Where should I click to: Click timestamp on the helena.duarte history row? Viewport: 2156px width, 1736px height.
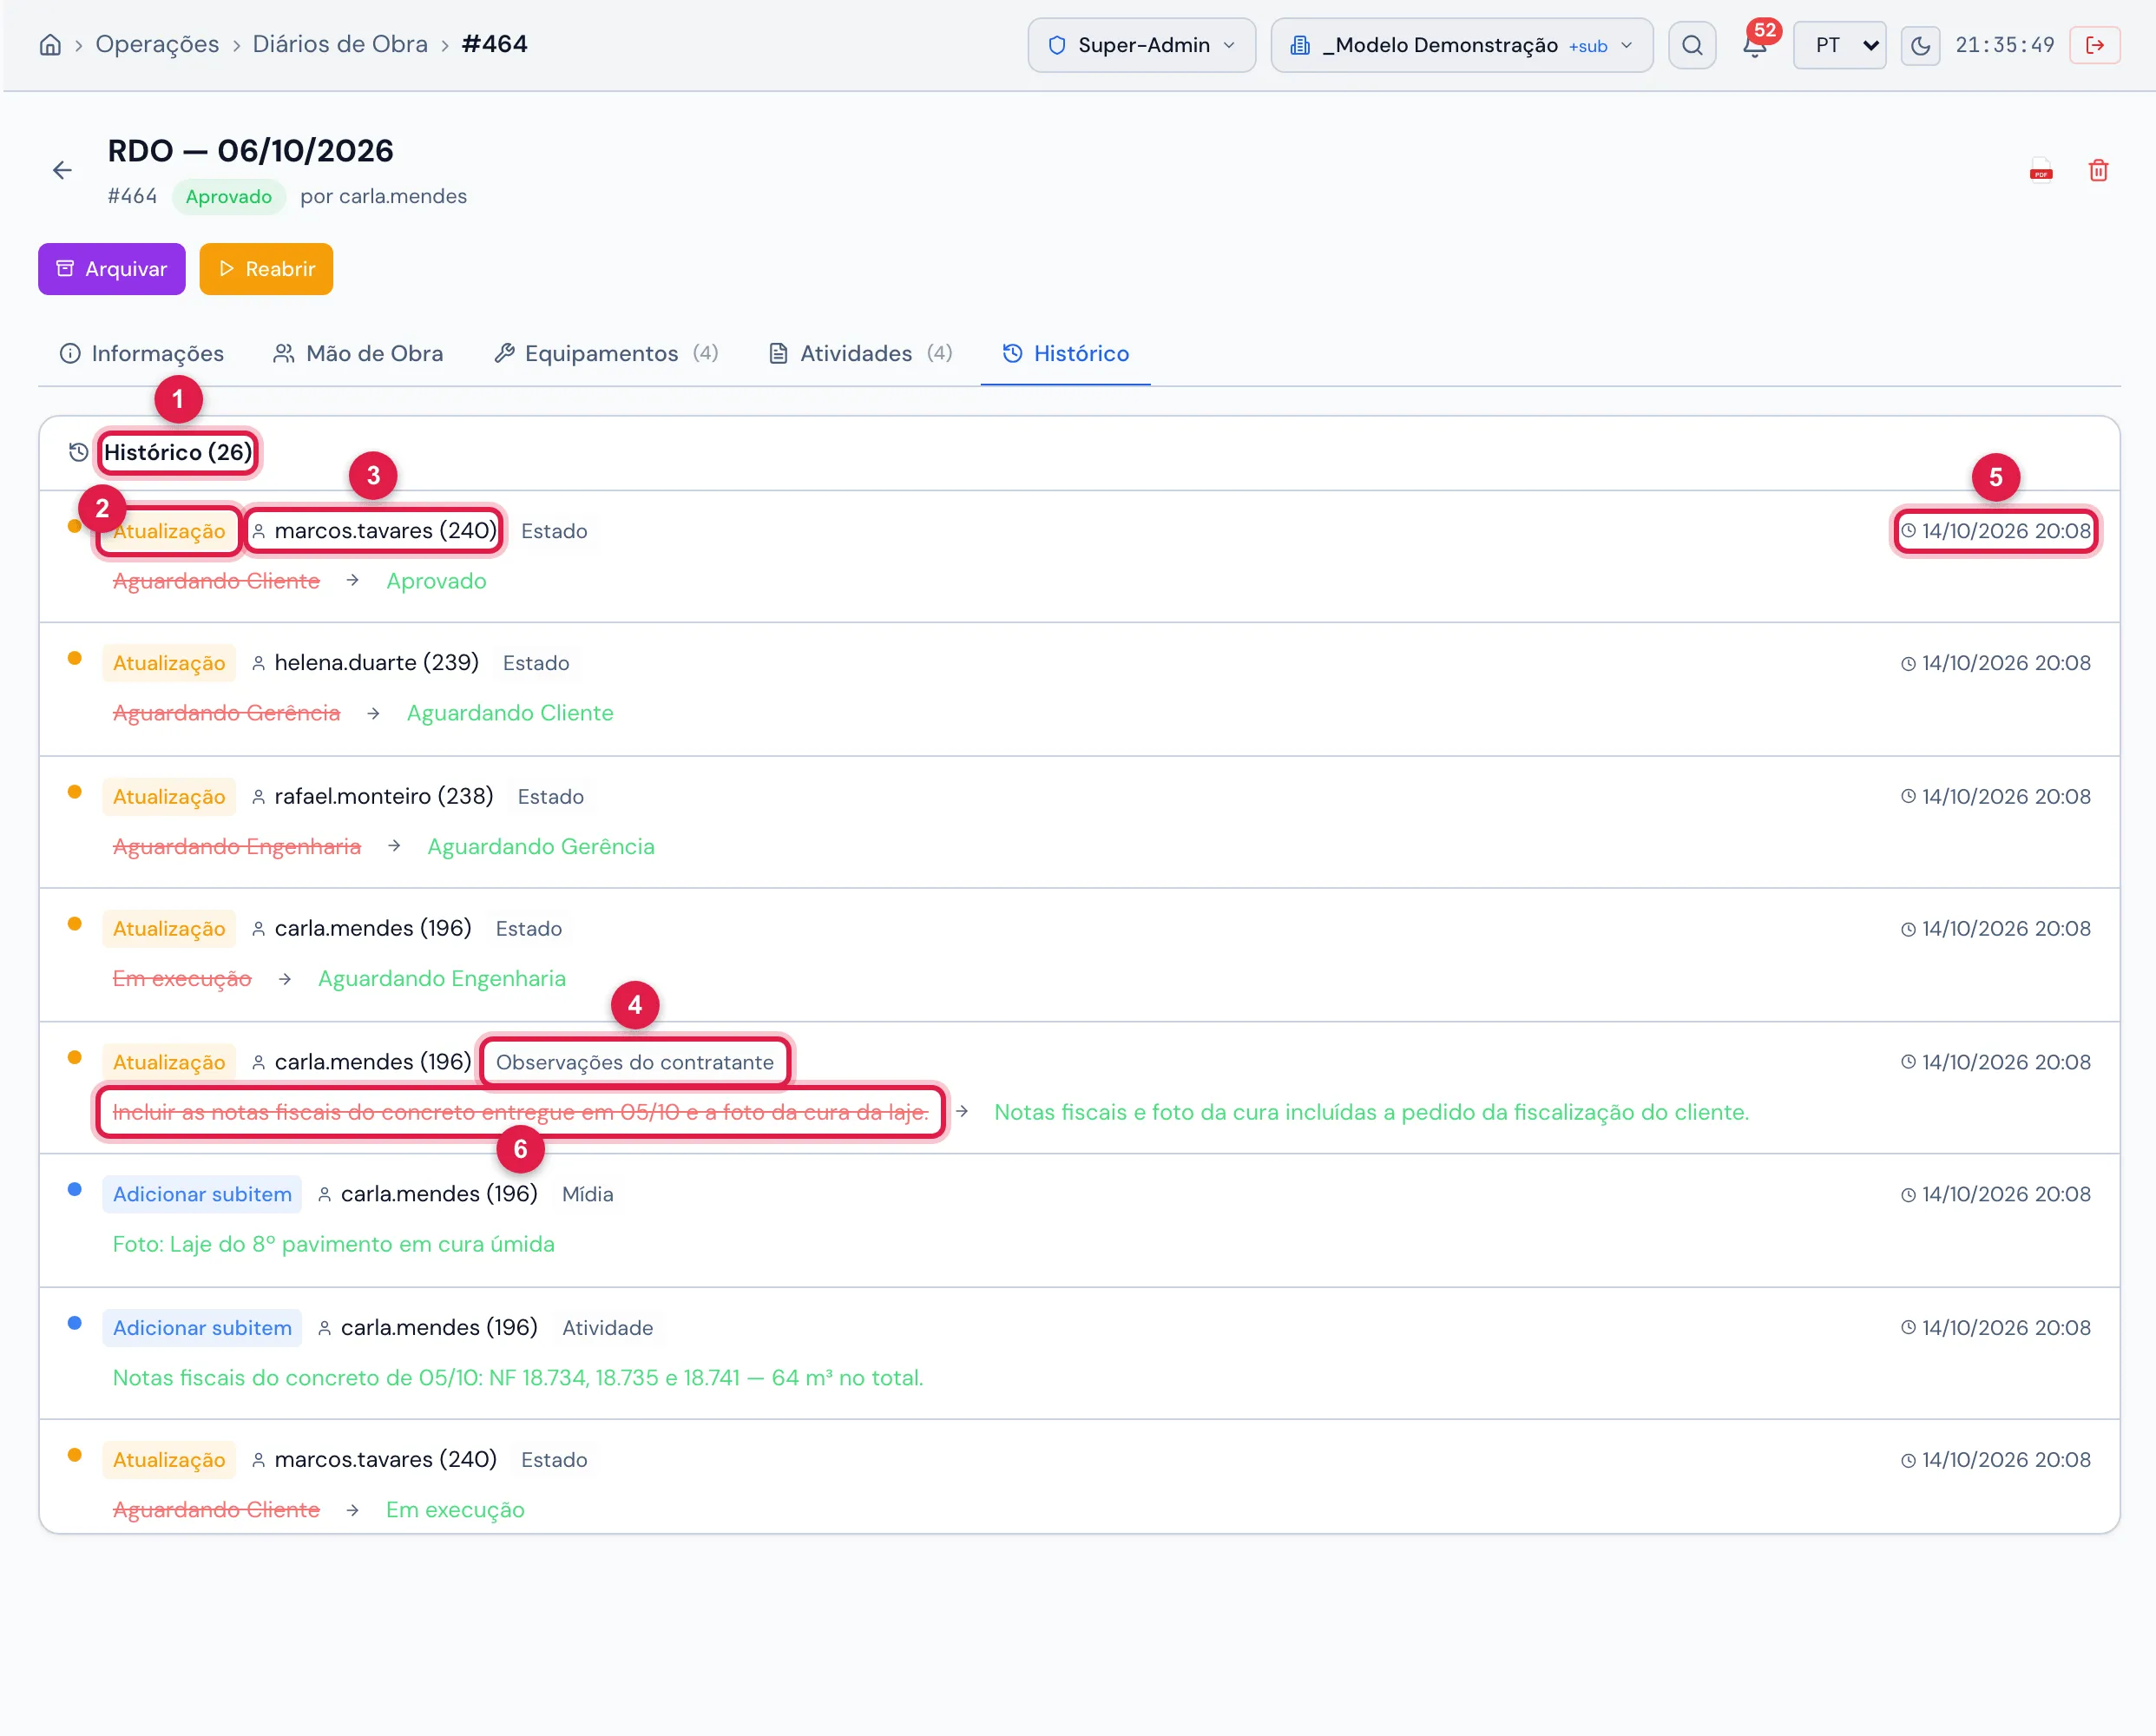[1996, 663]
